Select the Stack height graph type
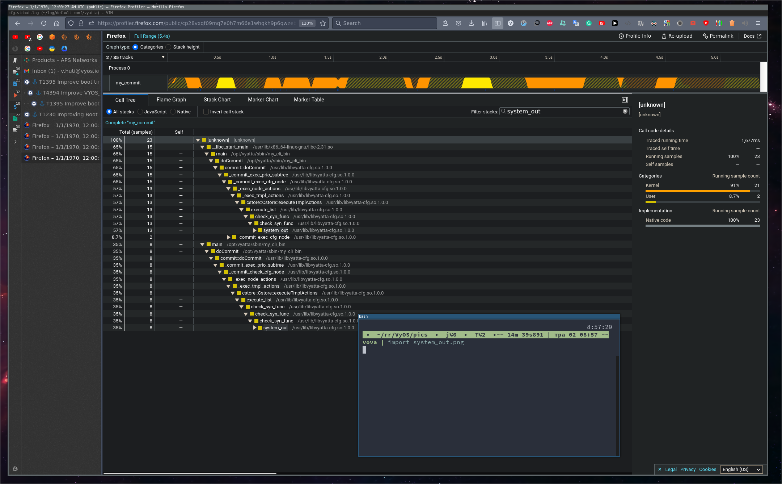782x484 pixels. pyautogui.click(x=169, y=47)
